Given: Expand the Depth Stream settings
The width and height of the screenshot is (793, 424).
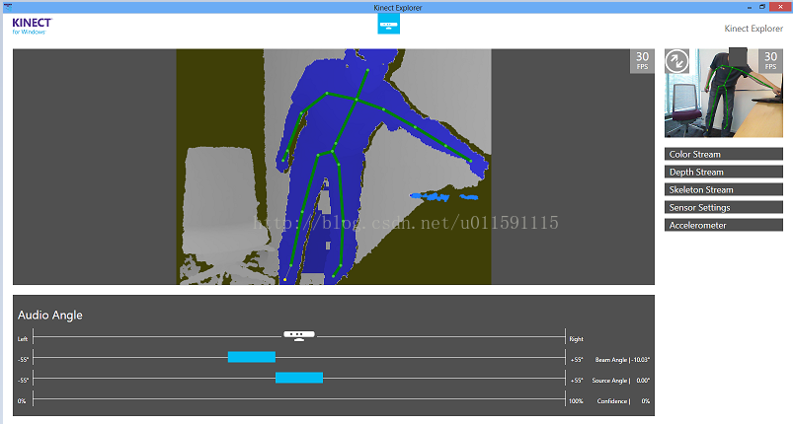Looking at the screenshot, I should pos(723,172).
